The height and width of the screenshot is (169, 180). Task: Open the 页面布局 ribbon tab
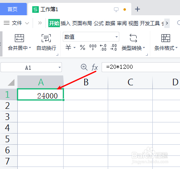[x=82, y=23]
